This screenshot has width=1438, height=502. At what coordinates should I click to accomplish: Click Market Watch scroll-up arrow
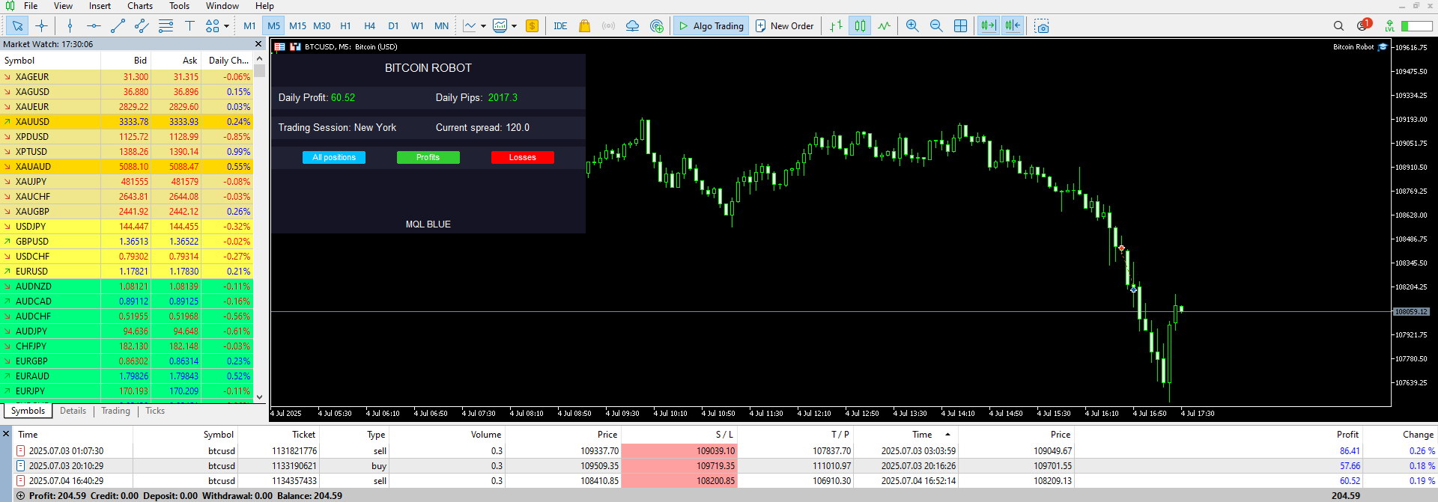259,59
